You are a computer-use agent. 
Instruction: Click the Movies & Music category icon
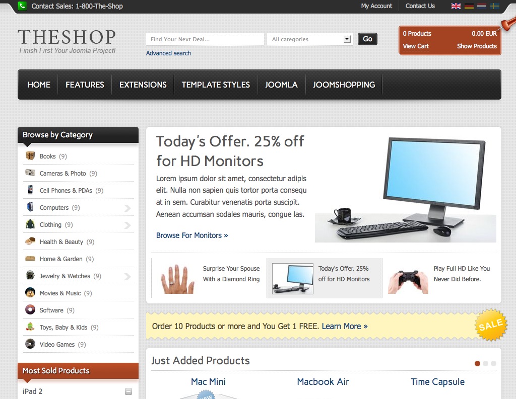(30, 292)
